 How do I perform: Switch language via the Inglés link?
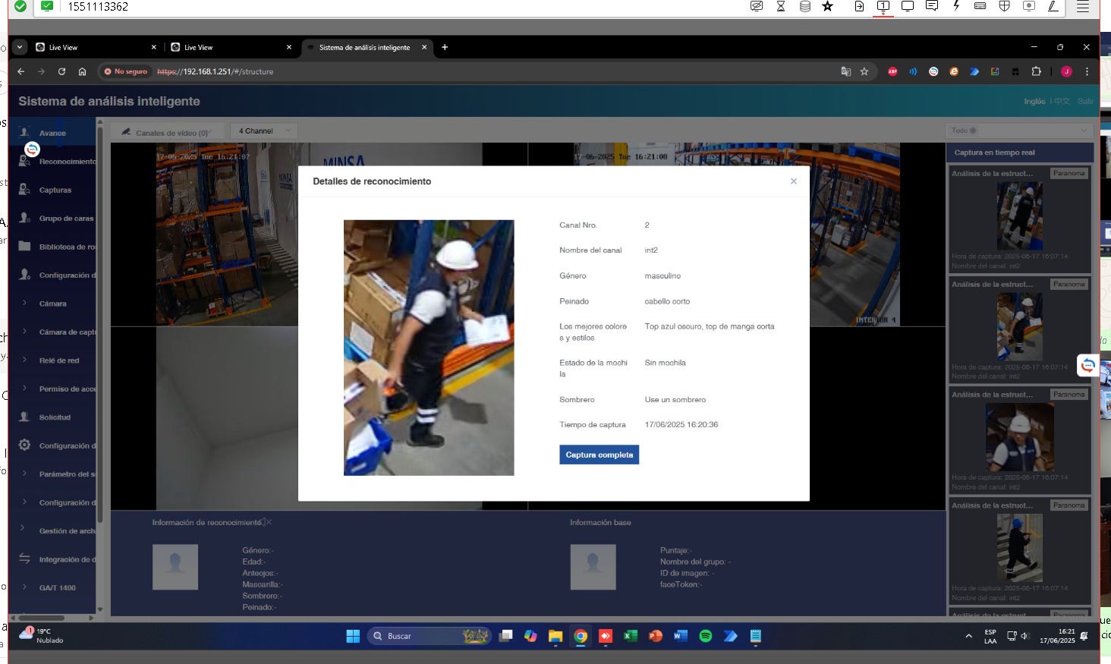click(1034, 101)
